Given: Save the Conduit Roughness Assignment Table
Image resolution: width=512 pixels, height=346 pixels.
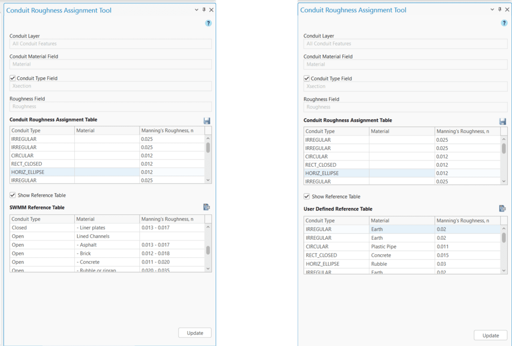Looking at the screenshot, I should (207, 121).
